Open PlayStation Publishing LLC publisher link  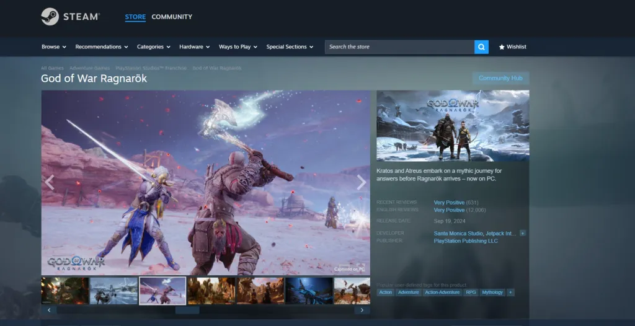pos(466,241)
